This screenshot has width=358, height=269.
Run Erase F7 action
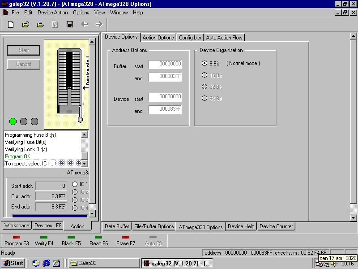(x=126, y=241)
